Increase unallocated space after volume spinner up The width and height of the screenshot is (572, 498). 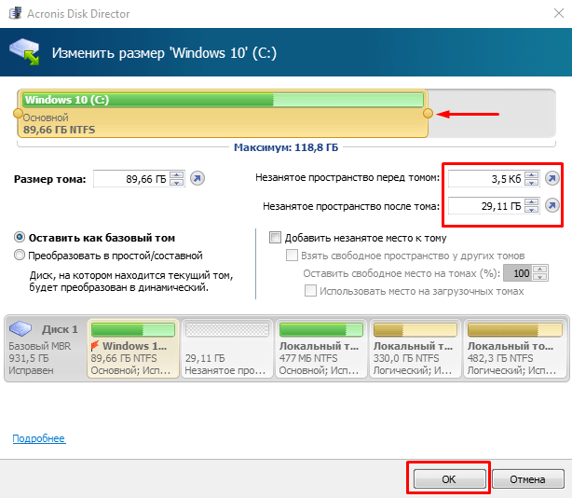tap(532, 202)
